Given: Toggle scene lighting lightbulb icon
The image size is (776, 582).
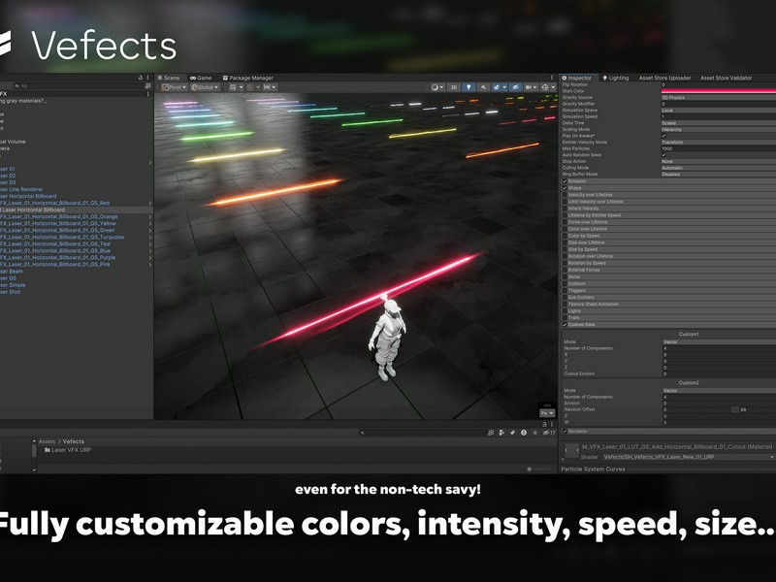Looking at the screenshot, I should click(x=469, y=87).
